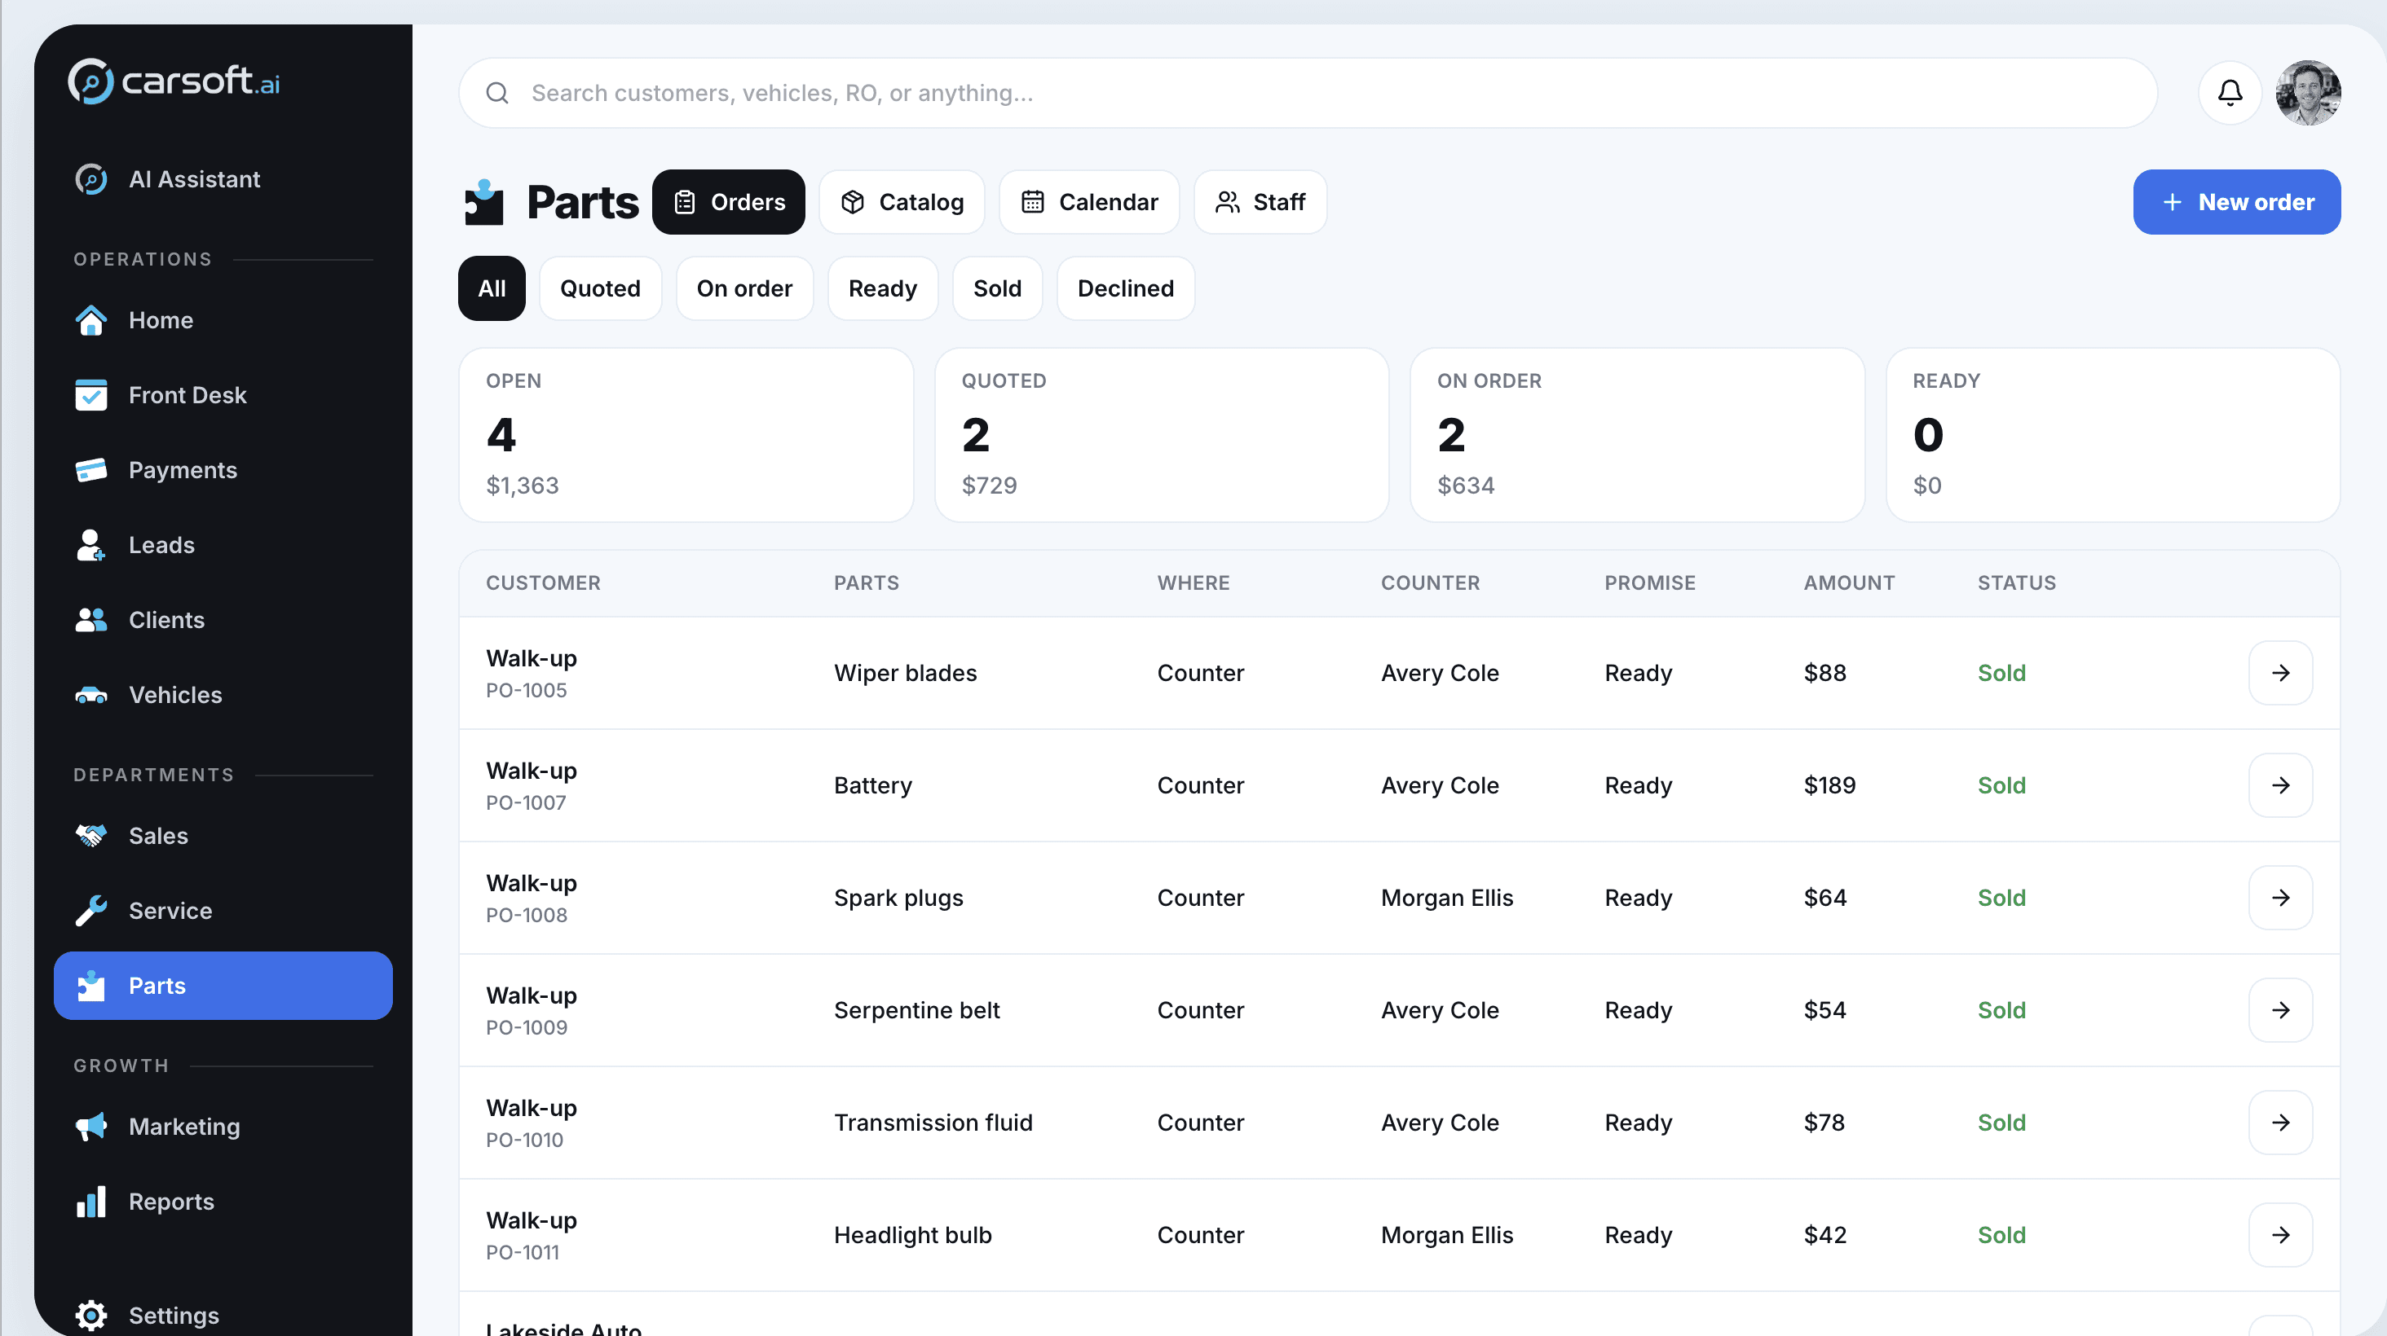Filter orders by Ready
Image resolution: width=2387 pixels, height=1336 pixels.
pyautogui.click(x=882, y=289)
